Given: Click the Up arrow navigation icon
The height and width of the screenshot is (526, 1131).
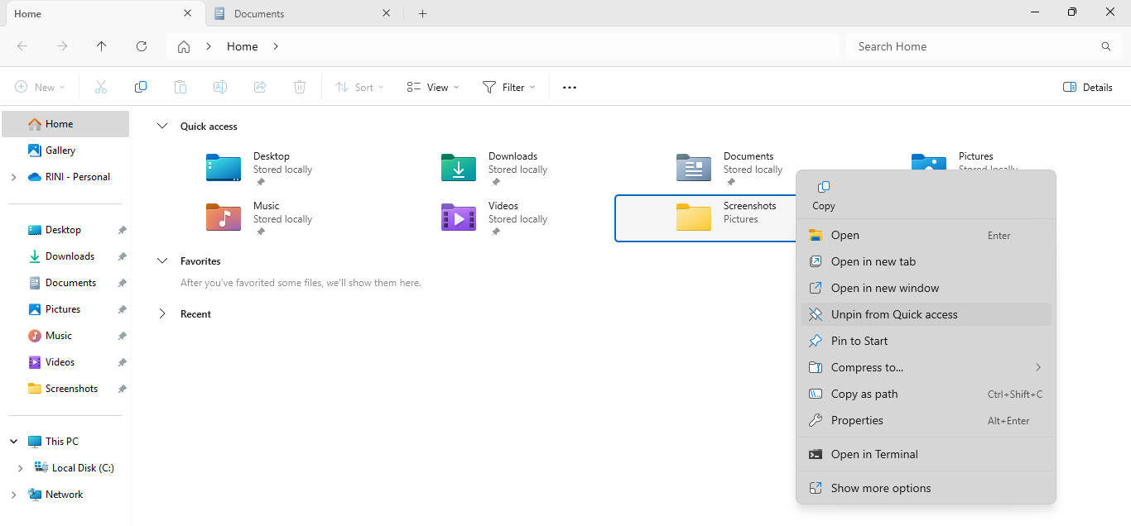Looking at the screenshot, I should pos(101,46).
